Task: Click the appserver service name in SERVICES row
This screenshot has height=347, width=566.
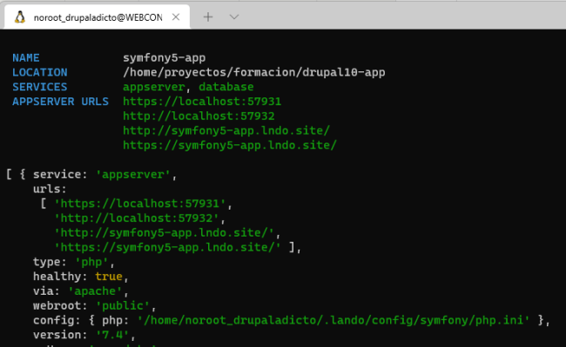Action: tap(154, 87)
